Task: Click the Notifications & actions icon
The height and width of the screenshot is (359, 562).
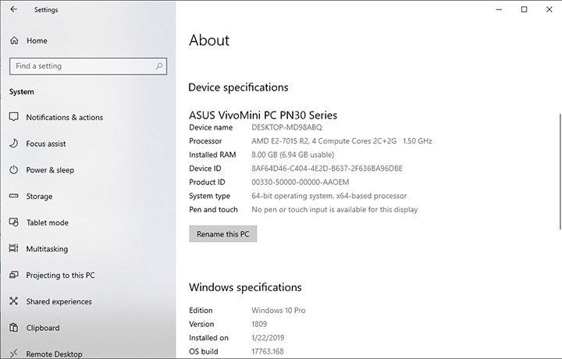Action: (x=13, y=117)
